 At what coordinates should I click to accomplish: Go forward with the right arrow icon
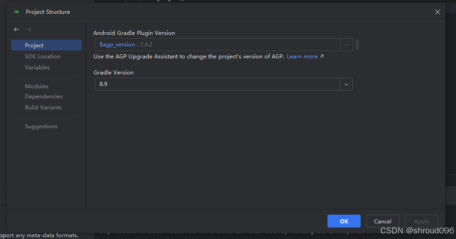pyautogui.click(x=29, y=29)
